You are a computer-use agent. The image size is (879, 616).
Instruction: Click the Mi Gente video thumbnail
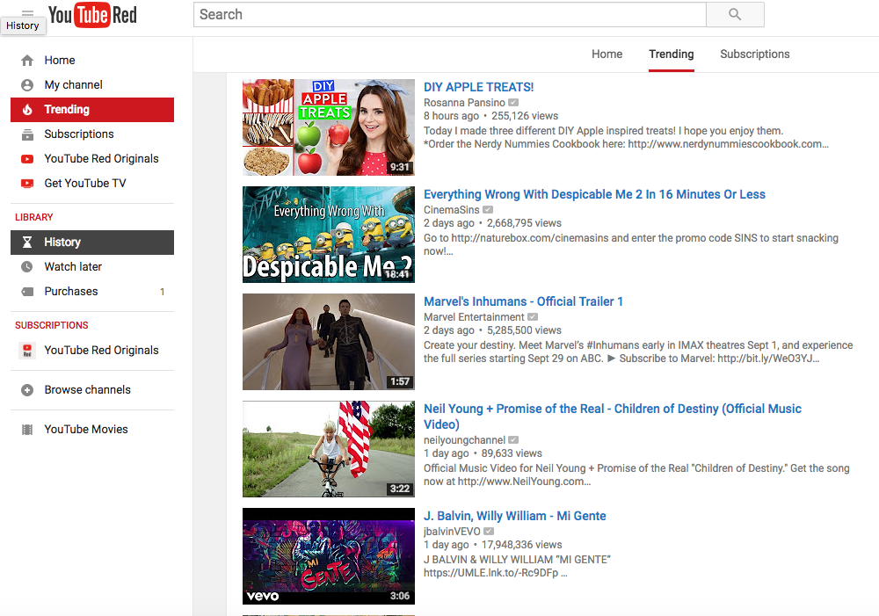(x=328, y=556)
